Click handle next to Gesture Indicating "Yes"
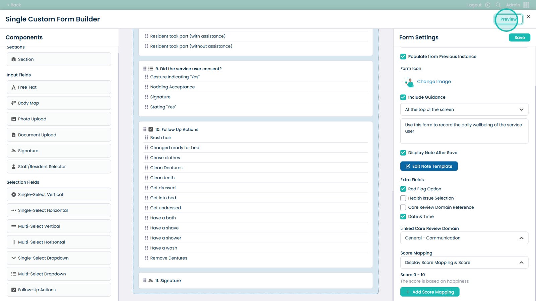 pos(146,77)
